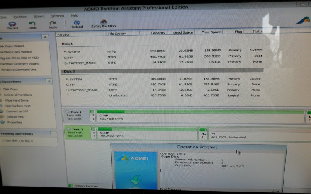
Task: Choose Rebuild MBR operation
Action: [15, 117]
